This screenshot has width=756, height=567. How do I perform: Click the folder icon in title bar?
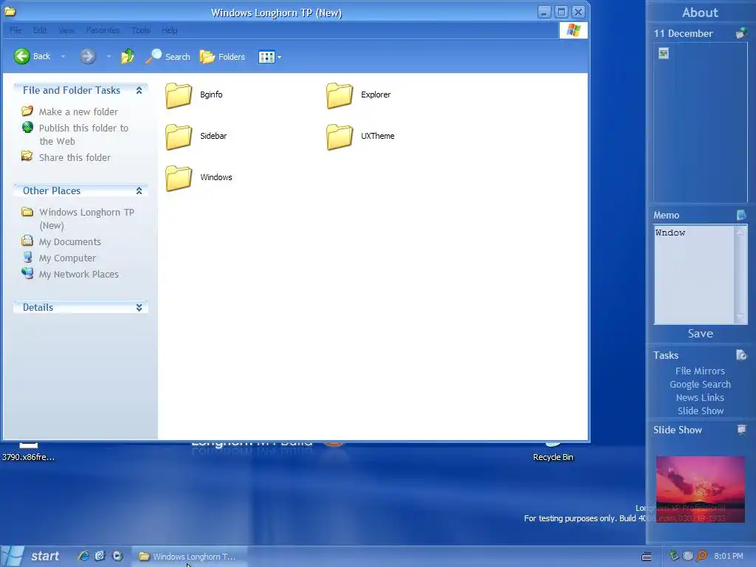pyautogui.click(x=10, y=12)
